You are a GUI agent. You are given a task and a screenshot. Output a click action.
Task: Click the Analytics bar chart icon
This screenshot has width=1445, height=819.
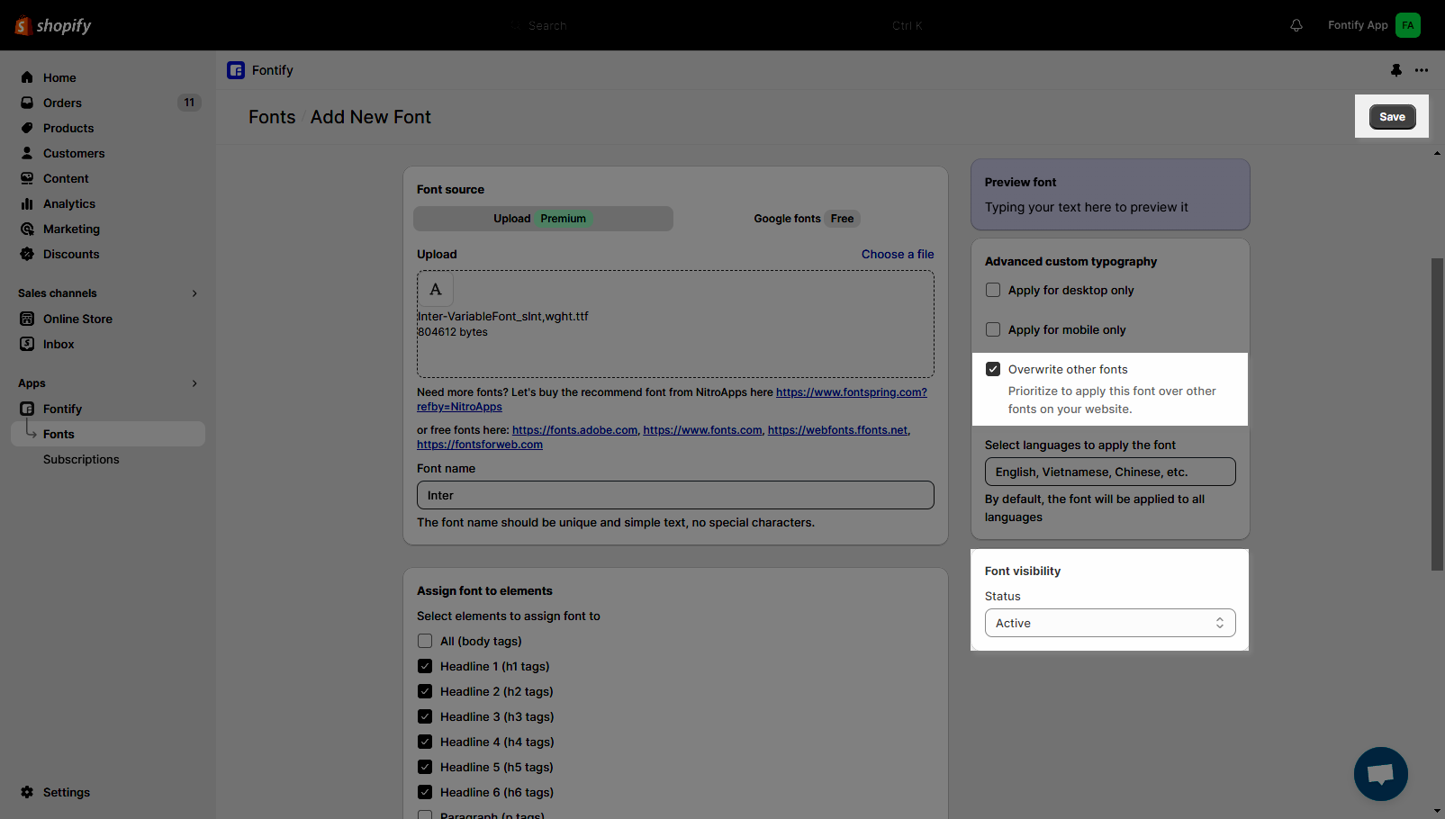click(27, 204)
